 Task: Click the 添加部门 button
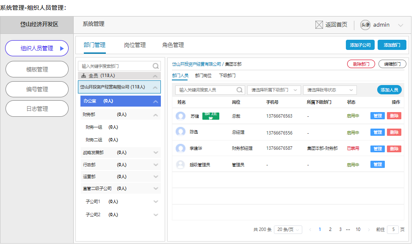tap(392, 45)
